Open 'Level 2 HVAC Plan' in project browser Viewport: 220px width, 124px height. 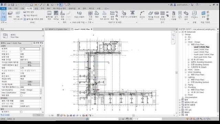click(201, 50)
